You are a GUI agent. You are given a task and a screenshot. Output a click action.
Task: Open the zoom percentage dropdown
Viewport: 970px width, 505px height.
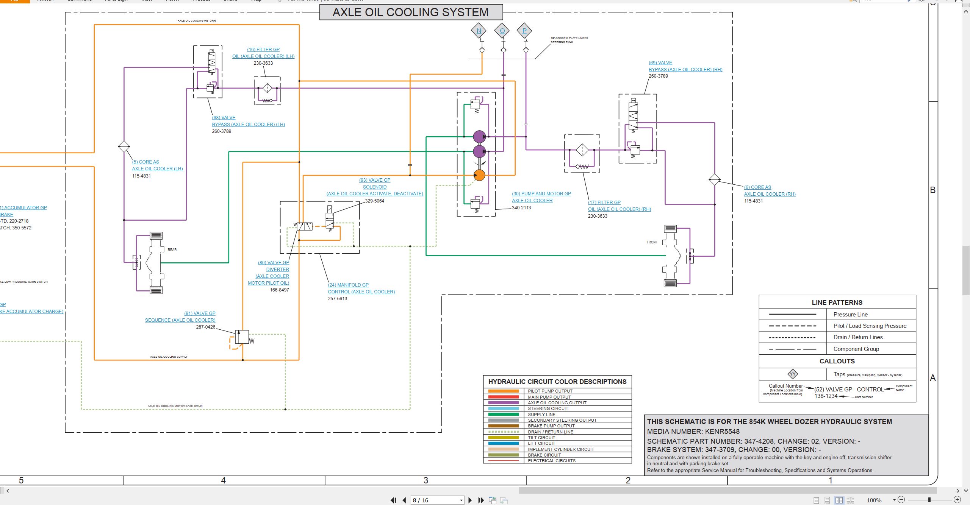coord(894,500)
